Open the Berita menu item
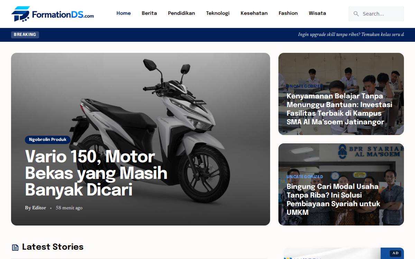415x259 pixels. (x=149, y=13)
